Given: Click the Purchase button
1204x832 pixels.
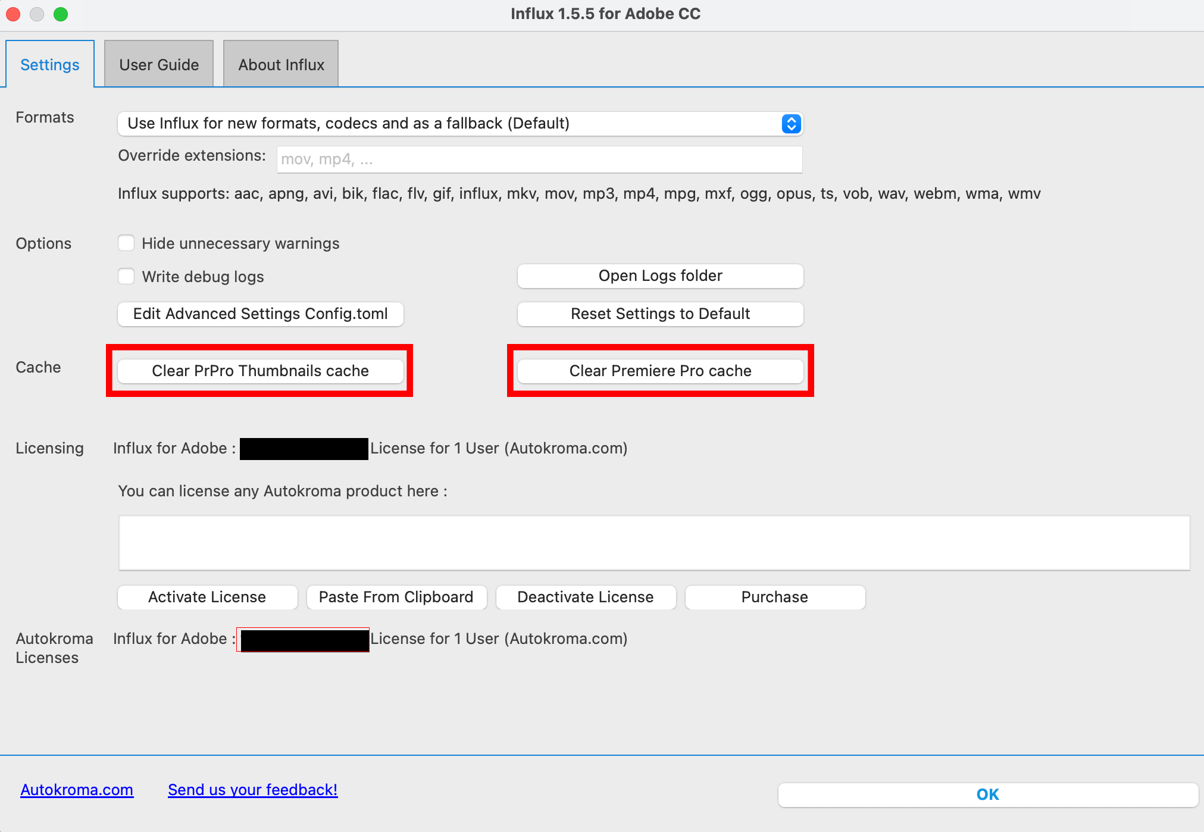Looking at the screenshot, I should [x=775, y=597].
